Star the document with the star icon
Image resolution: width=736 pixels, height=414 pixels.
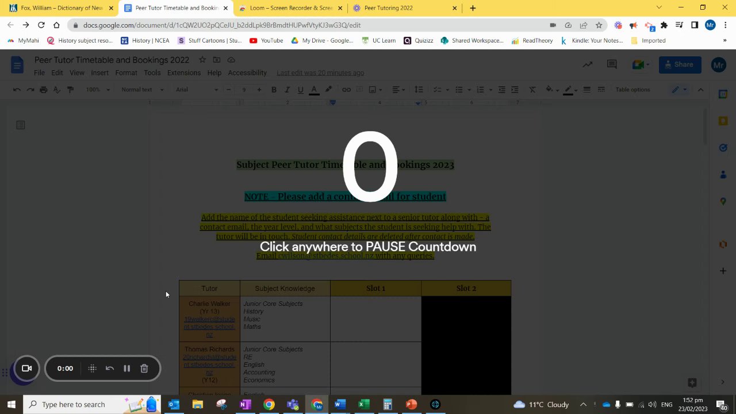(x=202, y=60)
